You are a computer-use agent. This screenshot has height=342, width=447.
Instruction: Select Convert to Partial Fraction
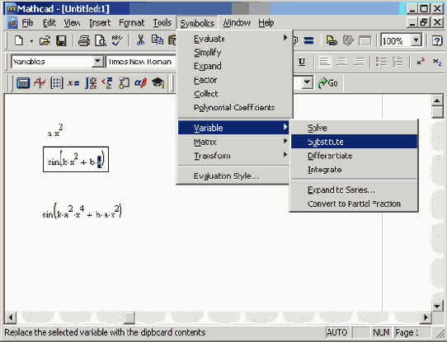pyautogui.click(x=354, y=204)
